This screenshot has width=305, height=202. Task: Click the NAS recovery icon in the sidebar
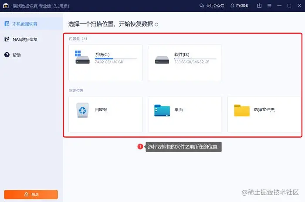click(x=7, y=40)
